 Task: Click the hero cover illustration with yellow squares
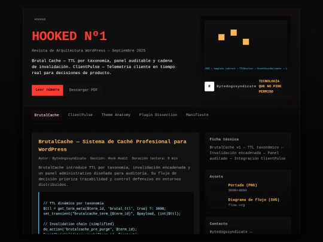click(x=246, y=48)
